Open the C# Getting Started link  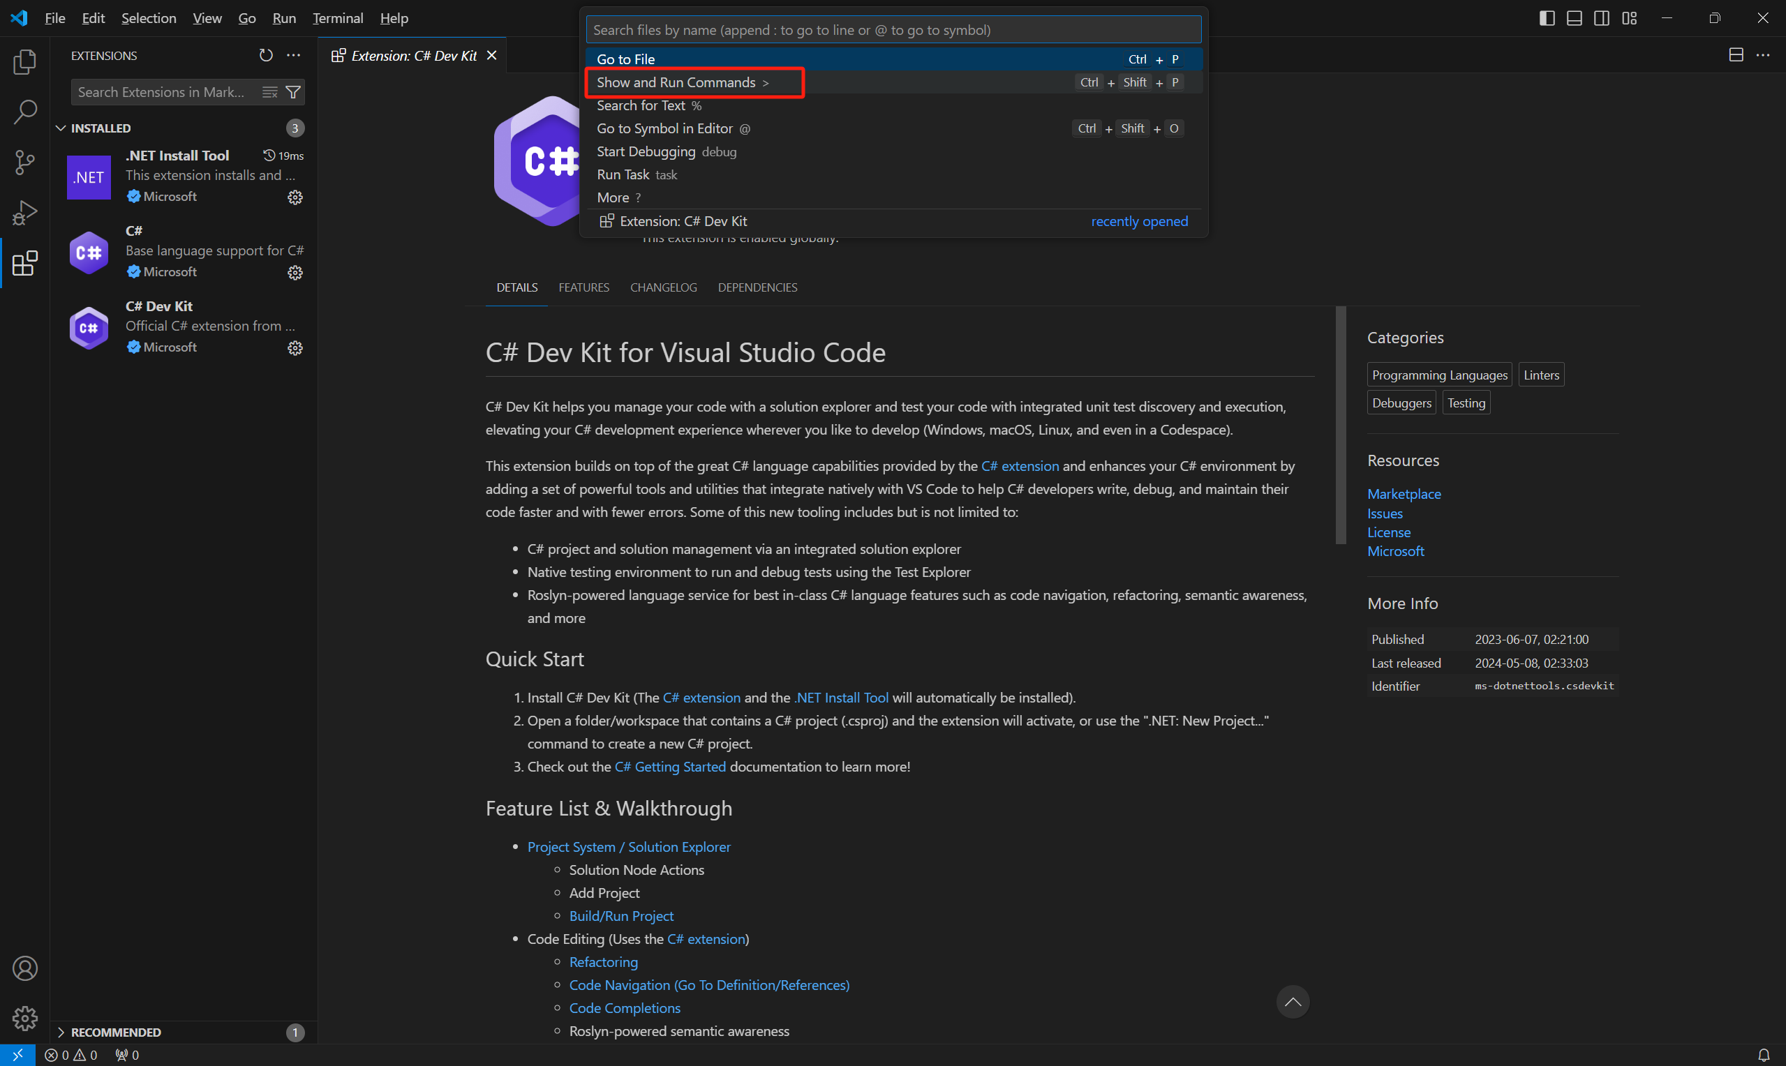point(669,767)
